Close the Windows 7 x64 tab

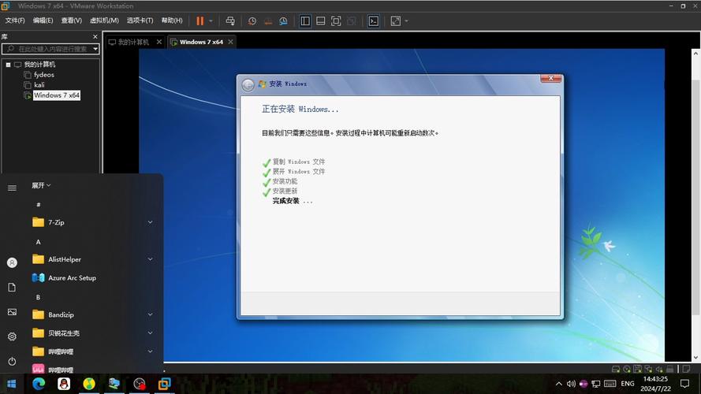pyautogui.click(x=231, y=42)
